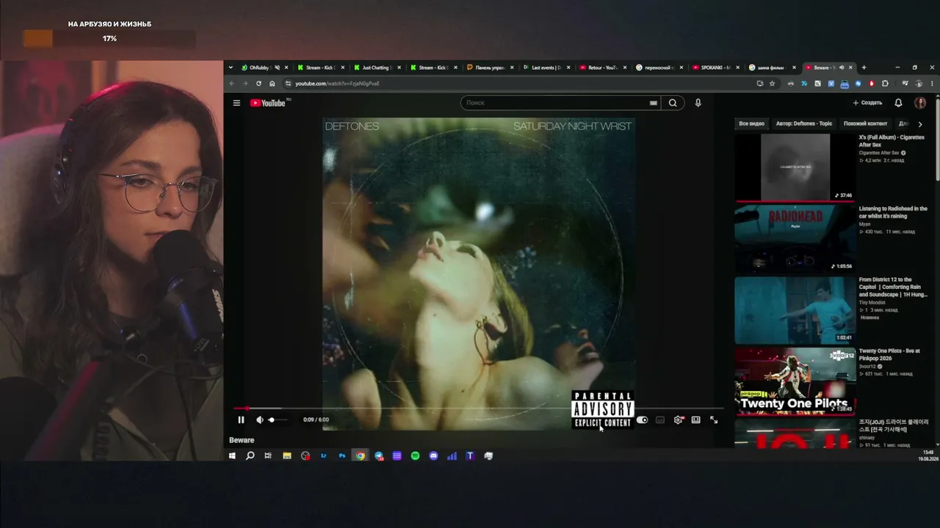Switch to the 'SPOKANKI' browser tab
940x528 pixels.
716,67
